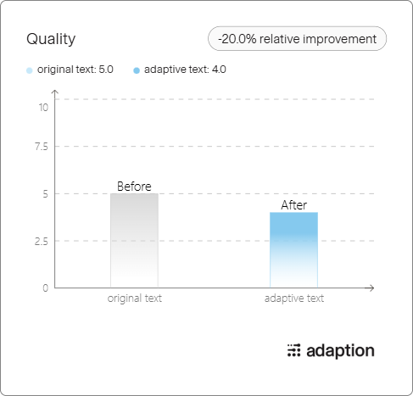
Task: Click the 2.5 tick on the y-axis
Action: pos(42,242)
